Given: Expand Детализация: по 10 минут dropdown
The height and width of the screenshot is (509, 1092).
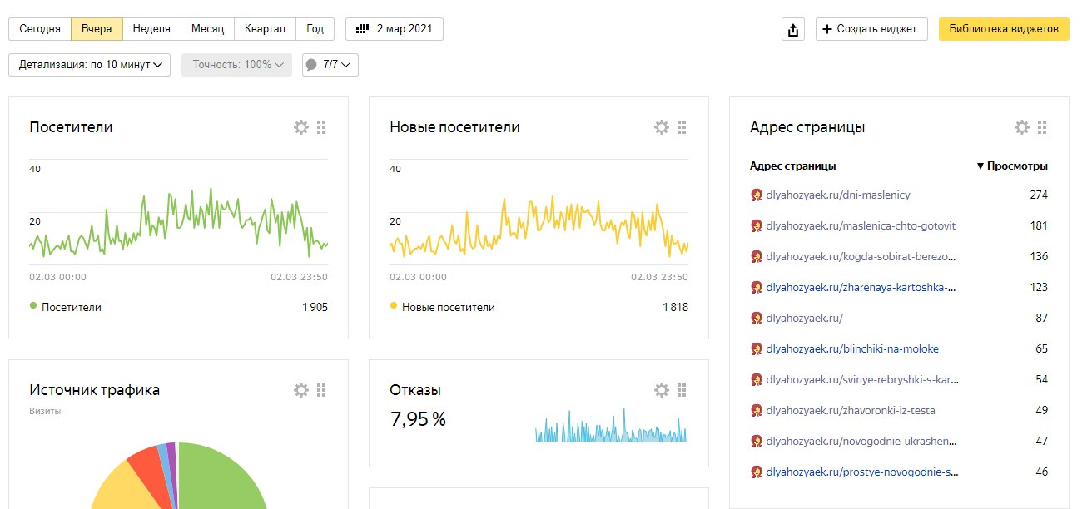Looking at the screenshot, I should tap(90, 65).
